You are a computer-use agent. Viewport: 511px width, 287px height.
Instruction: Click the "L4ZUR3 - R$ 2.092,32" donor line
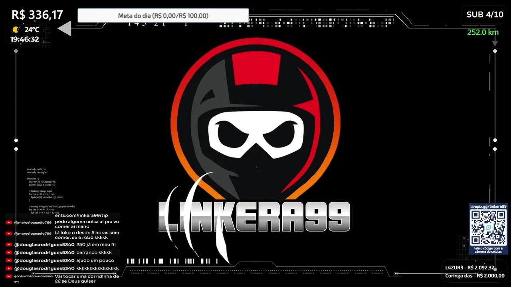(x=470, y=267)
